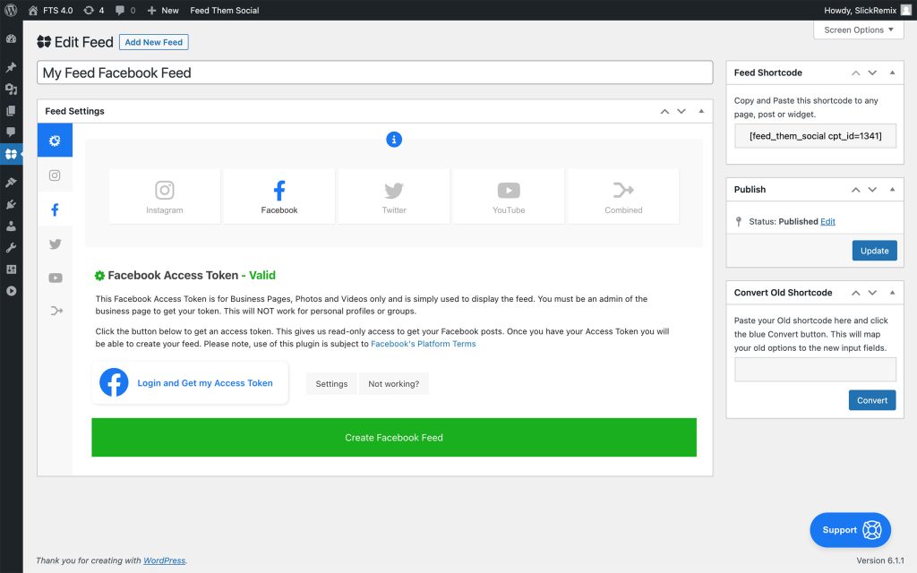Viewport: 917px width, 573px height.
Task: Collapse Convert Old Shortcode panel
Action: (x=893, y=293)
